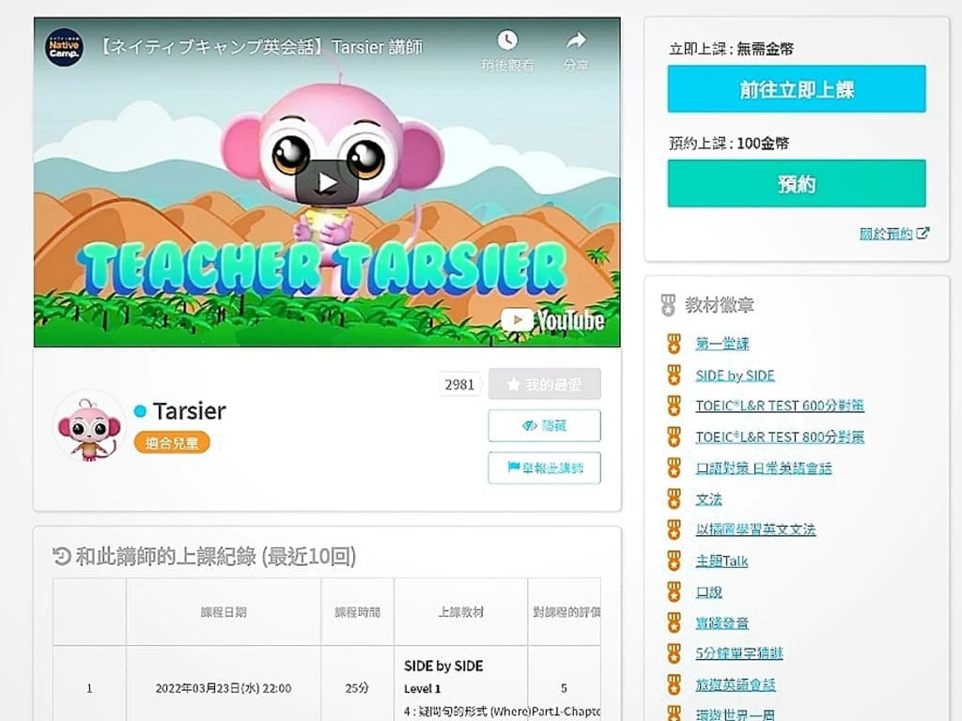Click the 課程日期 column header
The width and height of the screenshot is (962, 721).
pyautogui.click(x=224, y=612)
